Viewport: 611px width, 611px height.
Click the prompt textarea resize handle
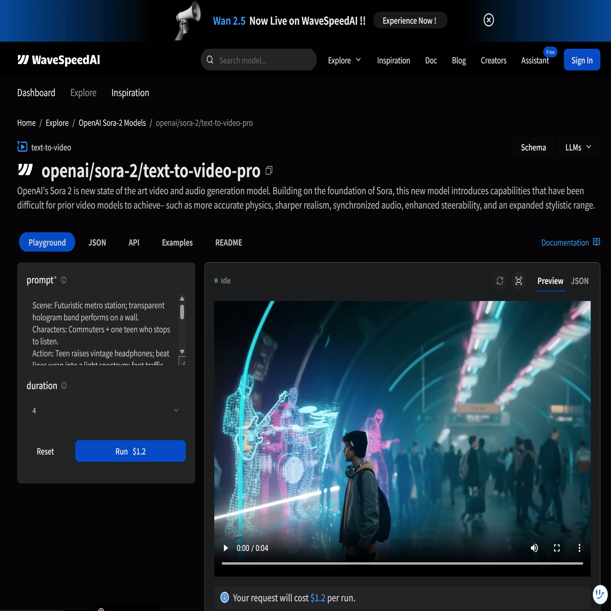point(182,361)
